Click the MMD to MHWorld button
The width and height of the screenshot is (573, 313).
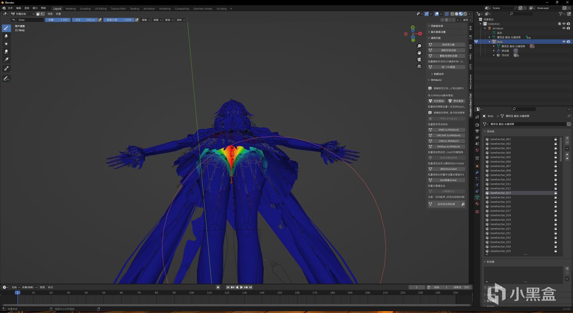click(x=448, y=130)
